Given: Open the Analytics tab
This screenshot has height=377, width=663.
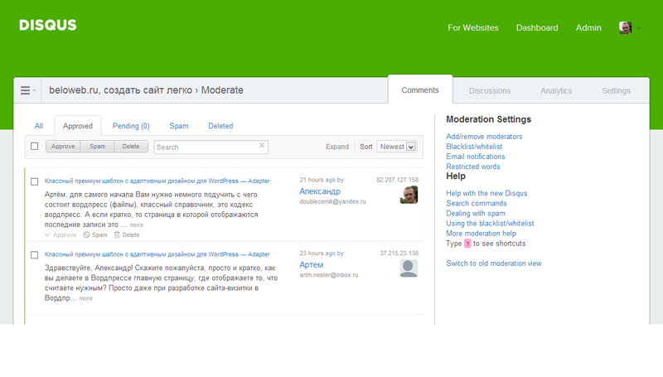Looking at the screenshot, I should [x=556, y=90].
